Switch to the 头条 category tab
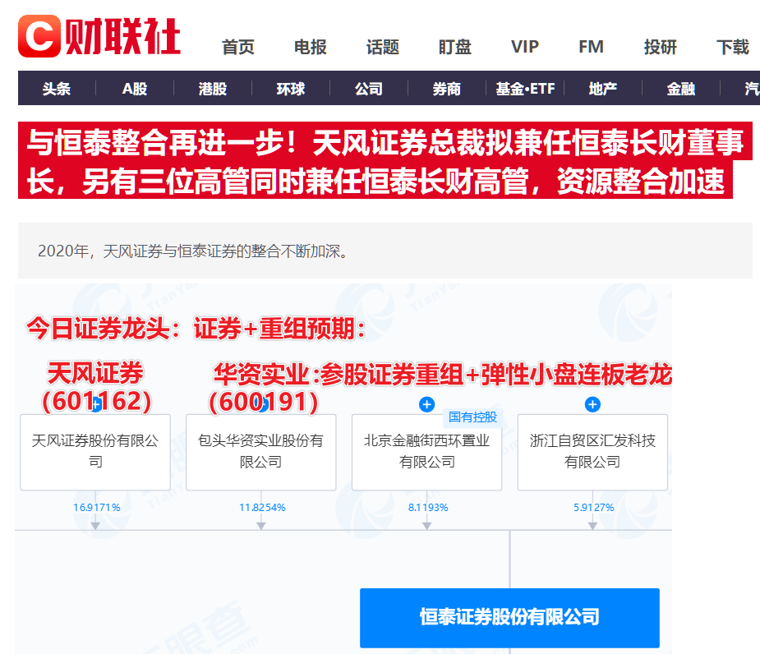Viewport: 760px width, 654px height. pos(56,88)
